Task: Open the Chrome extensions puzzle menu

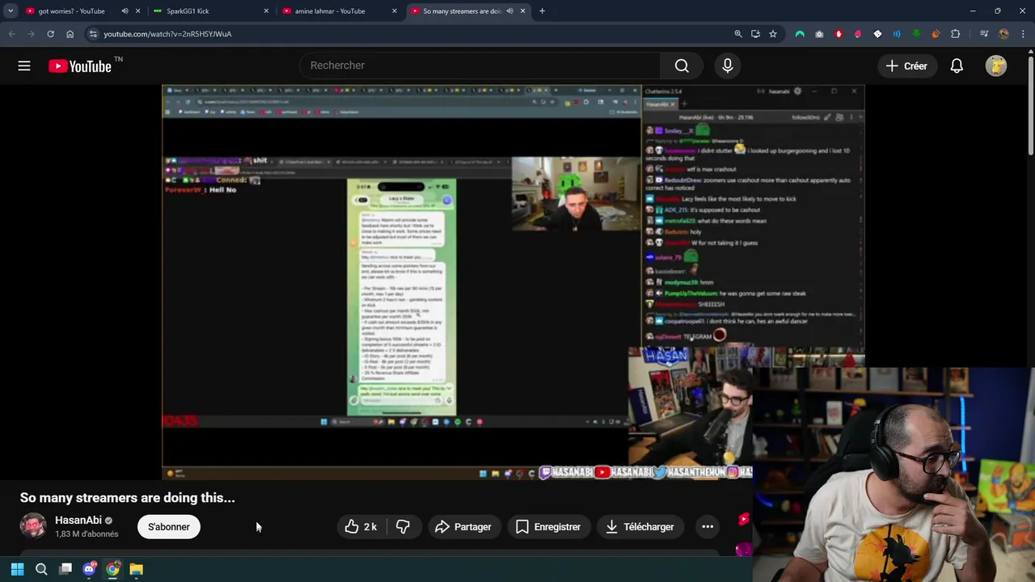Action: tap(956, 34)
